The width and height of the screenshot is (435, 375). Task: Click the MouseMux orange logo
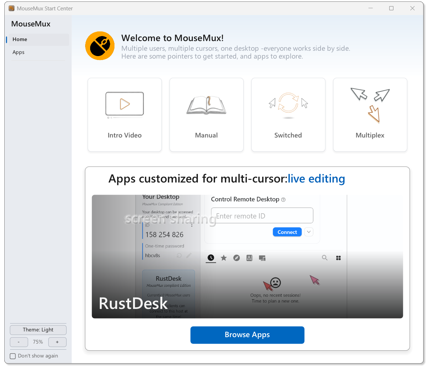[100, 46]
